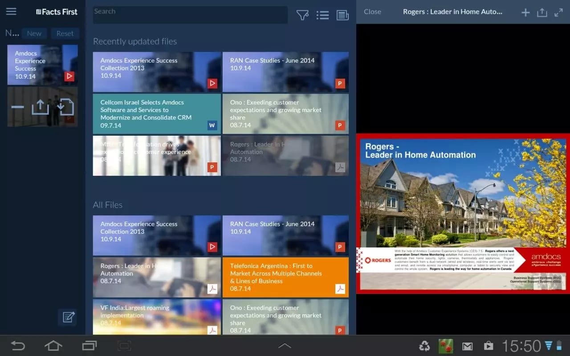
Task: Tap the battery indicator
Action: [x=559, y=346]
